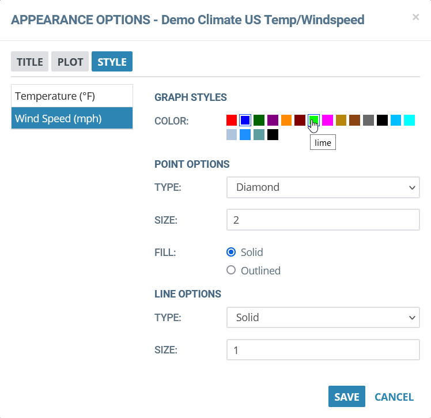The image size is (431, 418).
Task: Pick the orange color swatch
Action: pos(286,120)
